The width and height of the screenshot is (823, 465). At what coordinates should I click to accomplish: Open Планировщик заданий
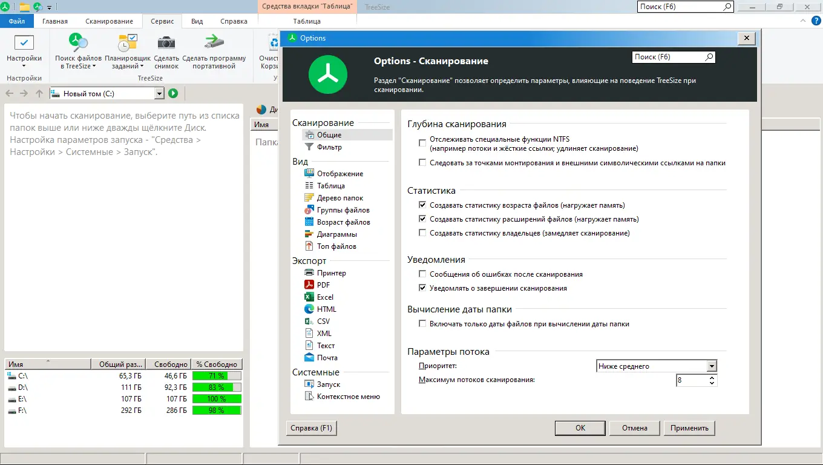click(x=128, y=51)
